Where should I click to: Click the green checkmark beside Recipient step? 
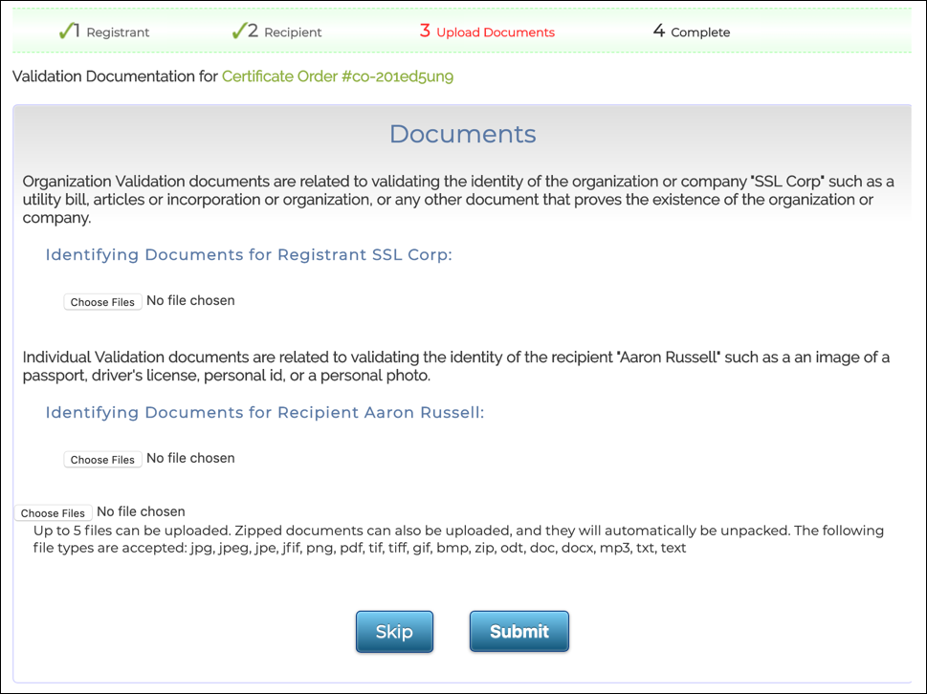click(239, 31)
